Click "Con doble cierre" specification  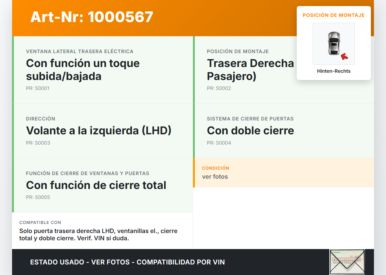(x=250, y=130)
